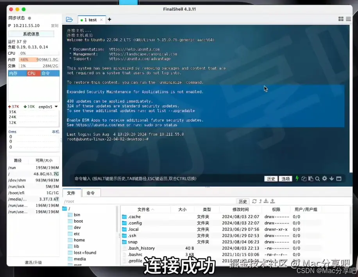Open terminal settings gear icon
The image size is (358, 277).
[324, 178]
